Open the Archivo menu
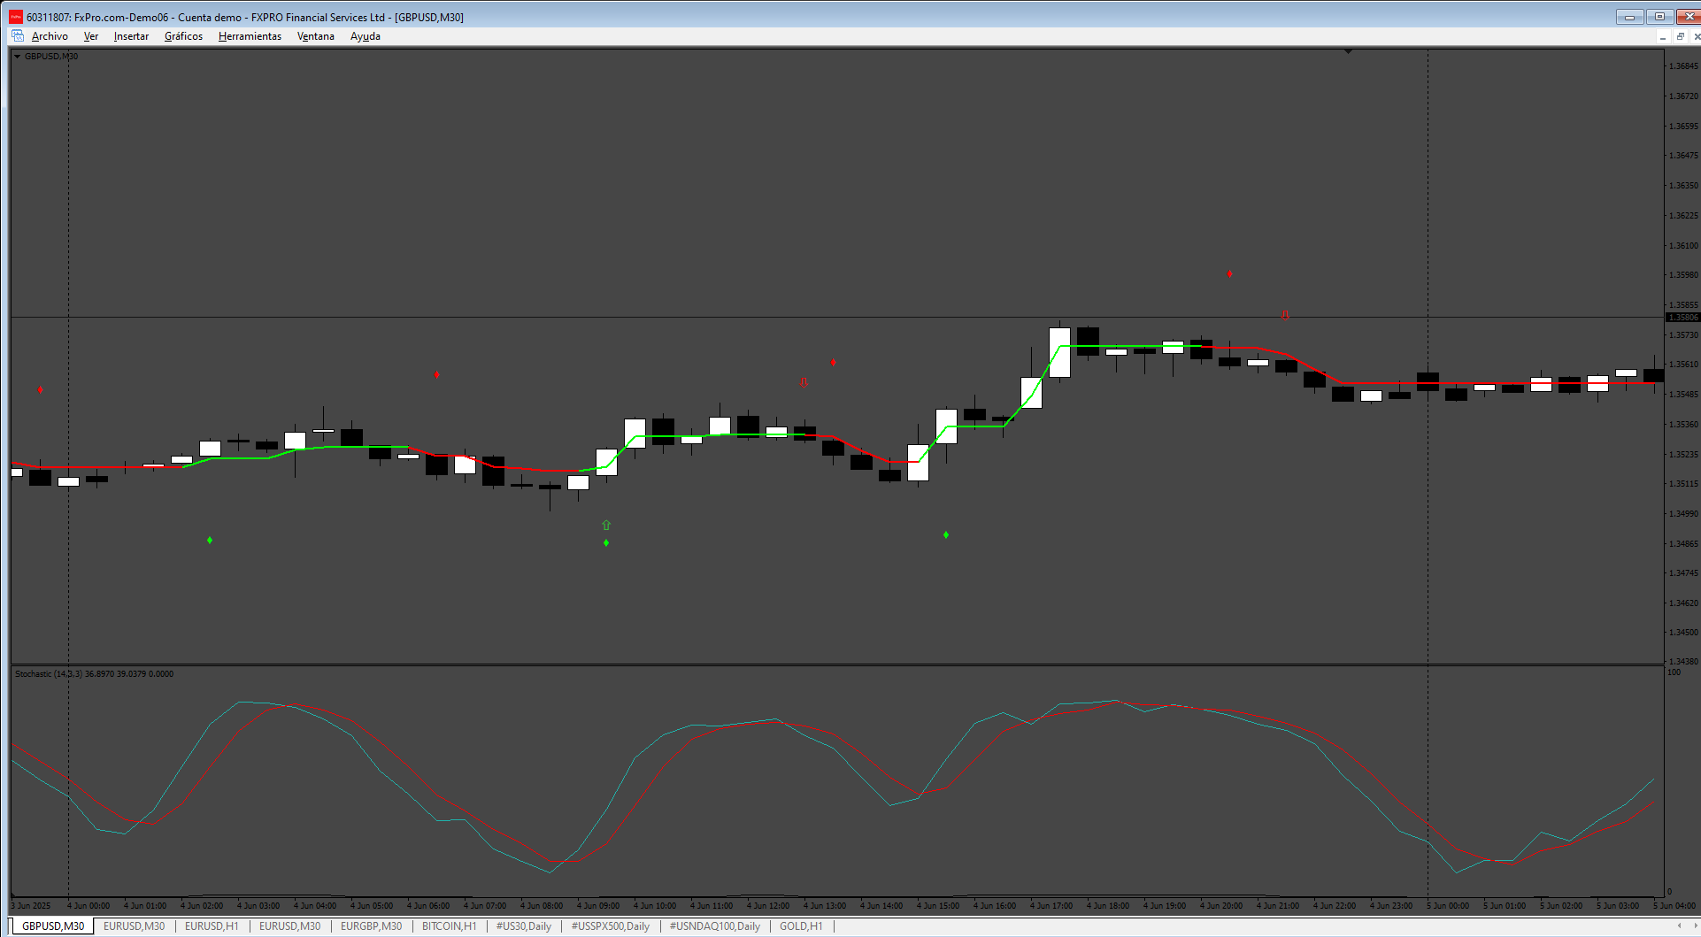The image size is (1701, 937). click(x=50, y=36)
